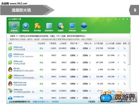Click the magnifier icon for 360se.exe first row

[x=125, y=48]
